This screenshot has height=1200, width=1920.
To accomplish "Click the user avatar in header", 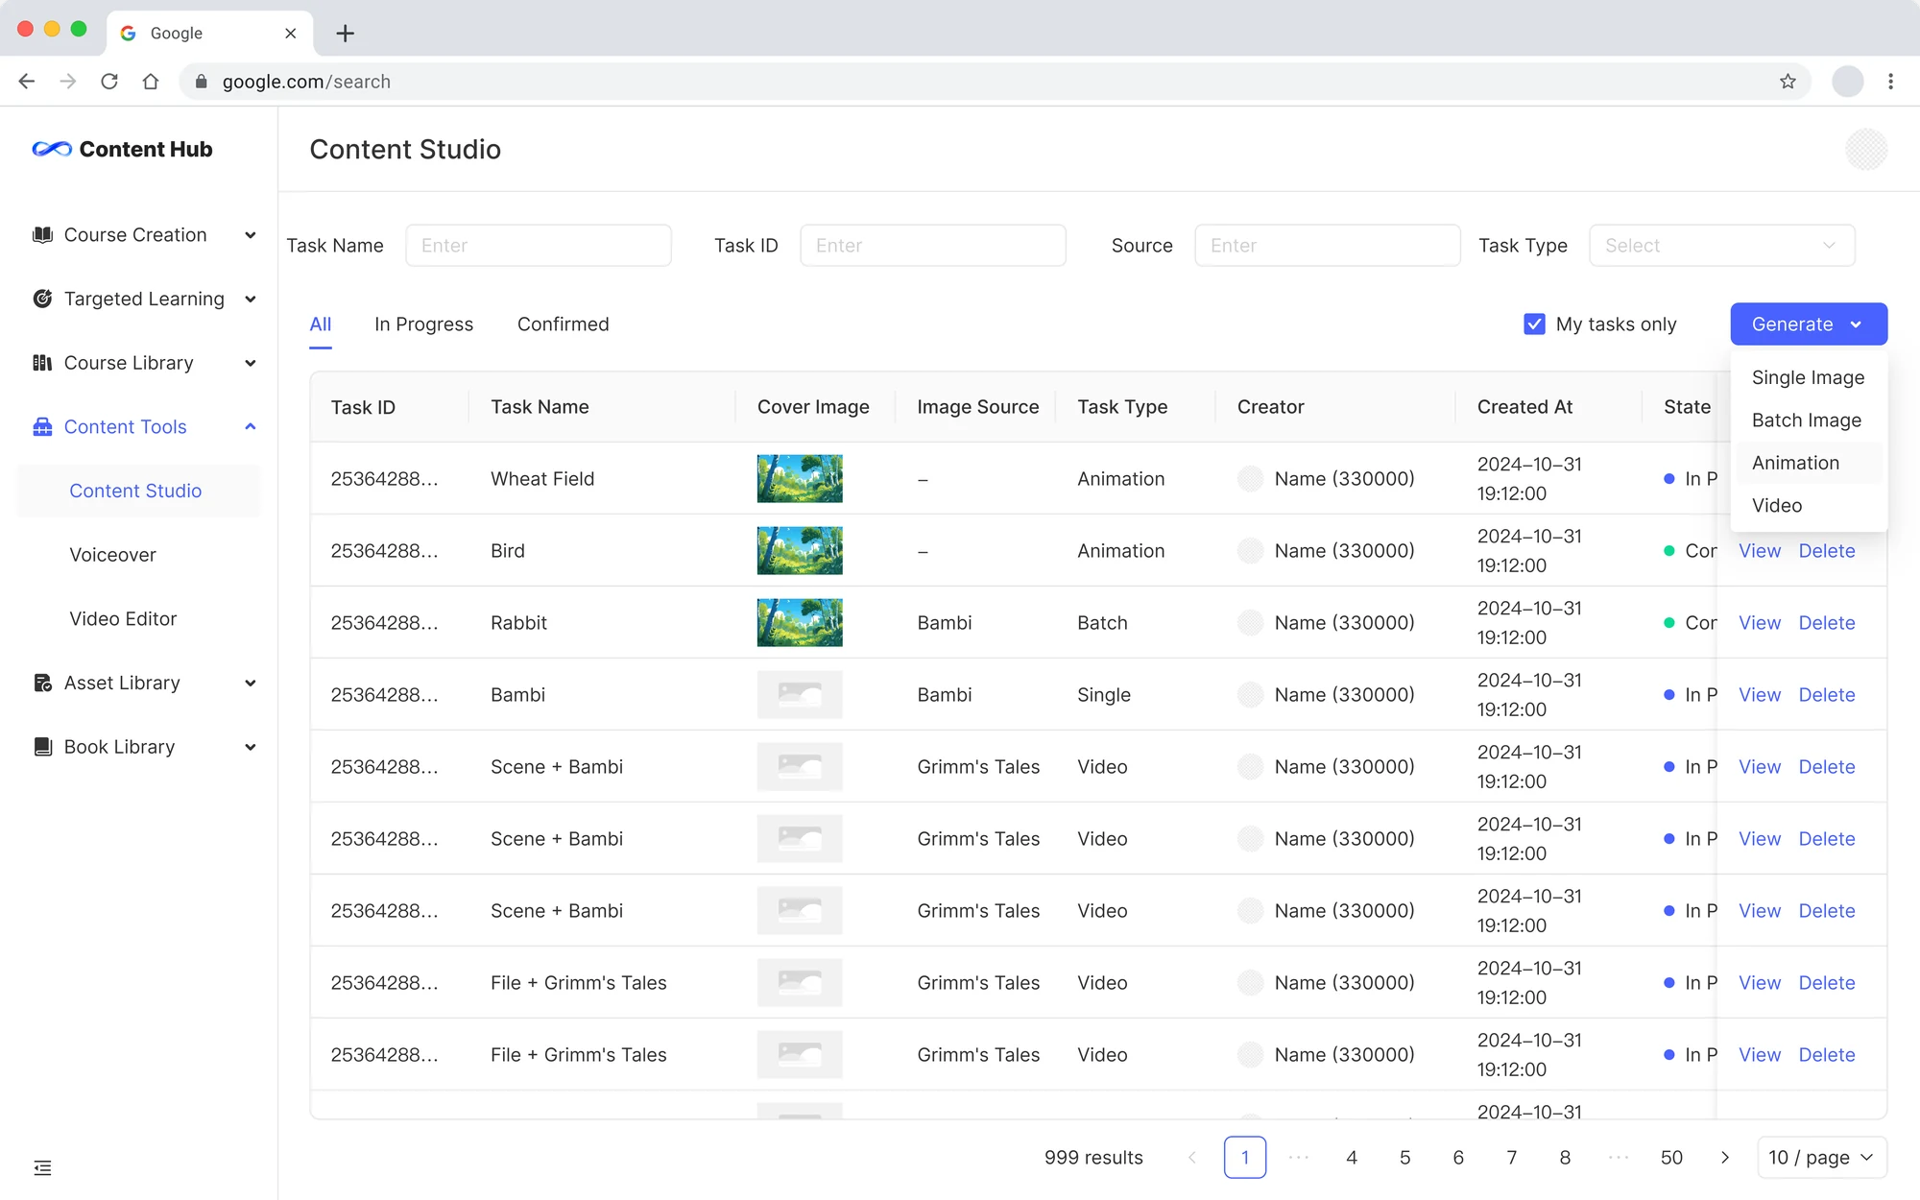I will 1866,150.
